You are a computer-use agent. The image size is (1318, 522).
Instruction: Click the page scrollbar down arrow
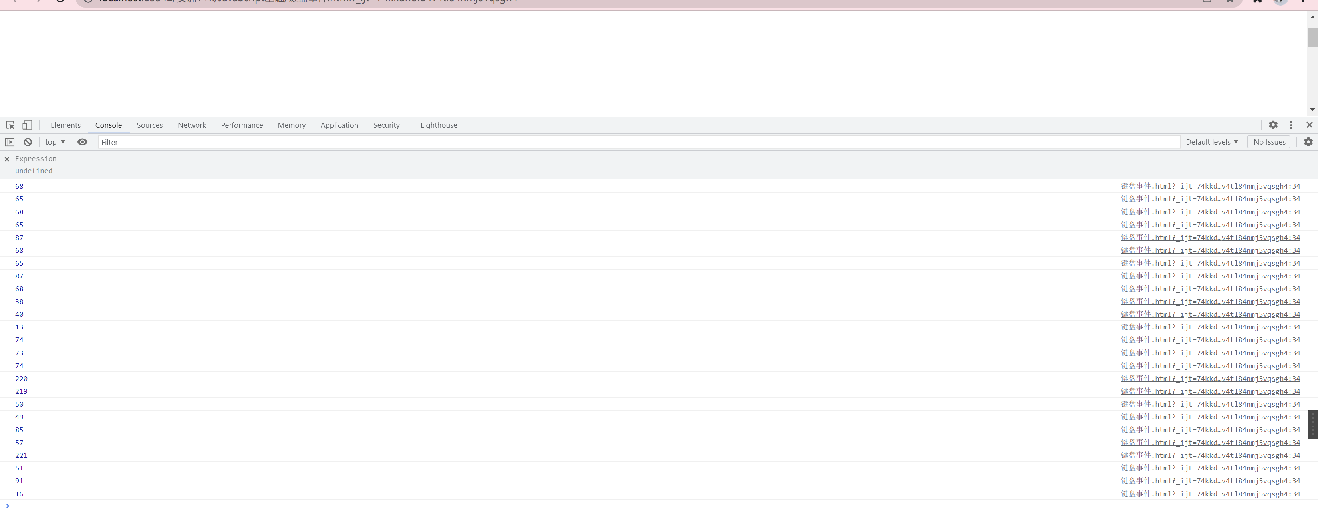(1312, 109)
